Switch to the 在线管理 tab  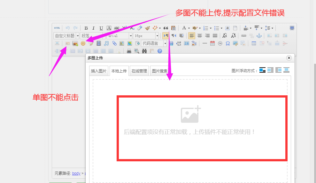[139, 71]
